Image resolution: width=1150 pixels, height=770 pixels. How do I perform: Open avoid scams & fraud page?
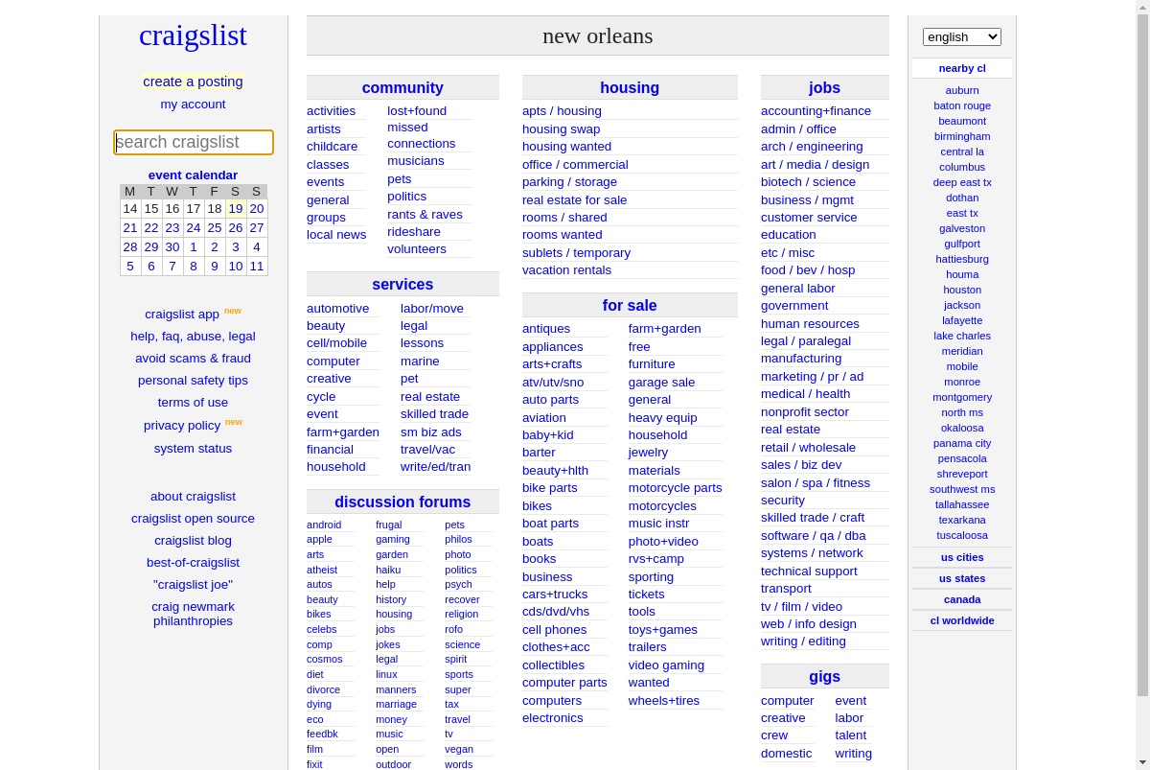coord(193,359)
